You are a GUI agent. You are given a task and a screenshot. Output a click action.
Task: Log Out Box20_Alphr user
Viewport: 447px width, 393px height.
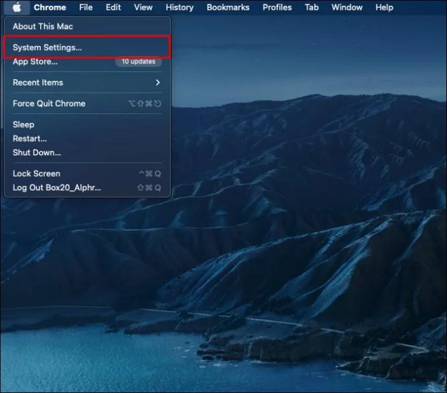coord(87,188)
